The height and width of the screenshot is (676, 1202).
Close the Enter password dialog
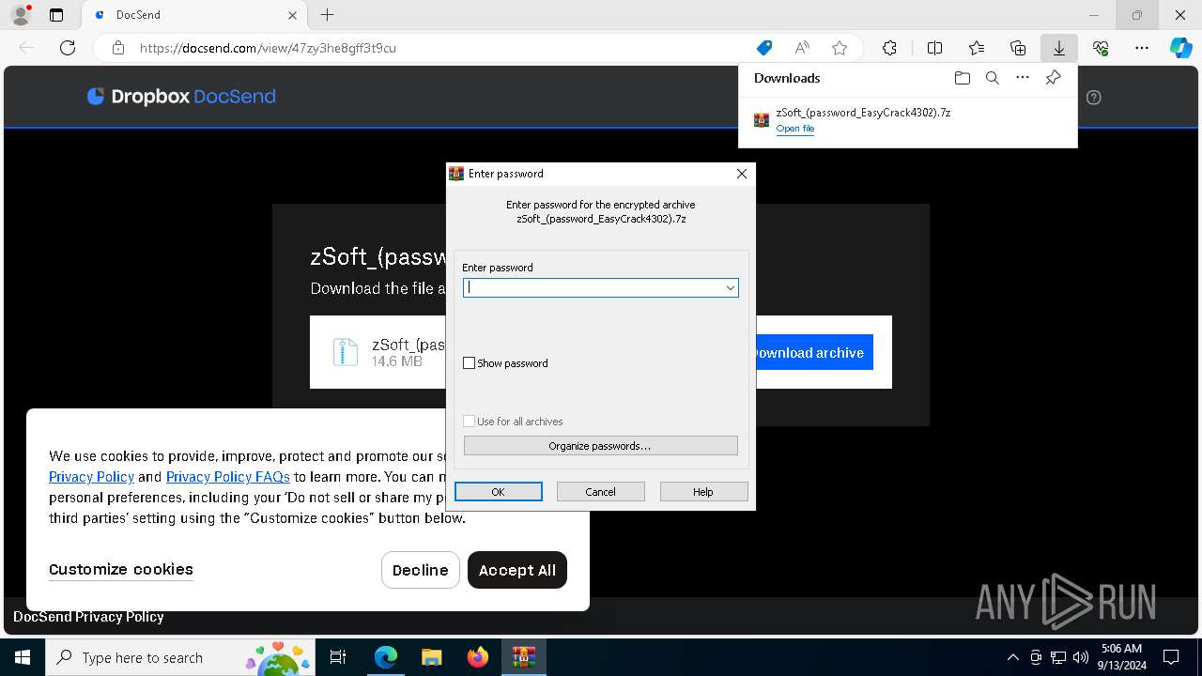click(x=741, y=174)
